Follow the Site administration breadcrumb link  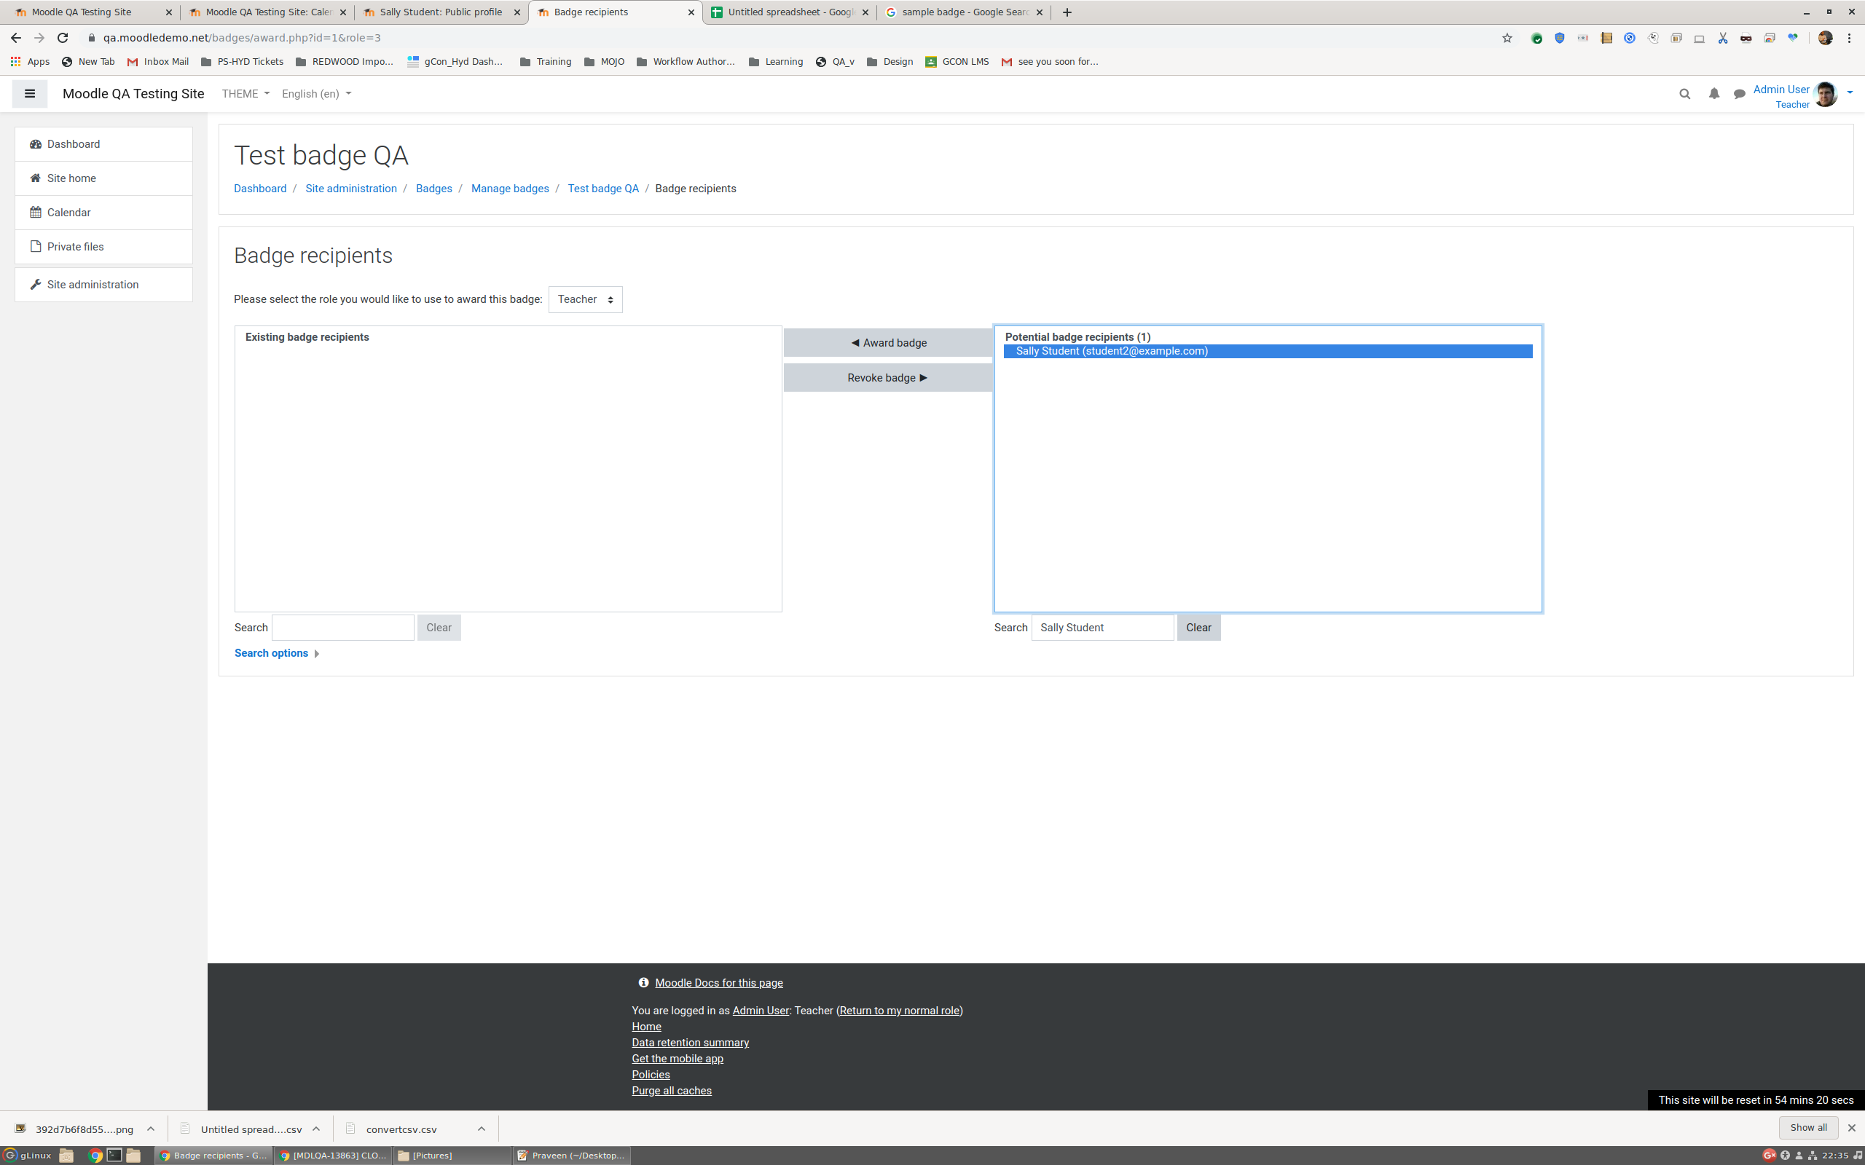point(350,189)
